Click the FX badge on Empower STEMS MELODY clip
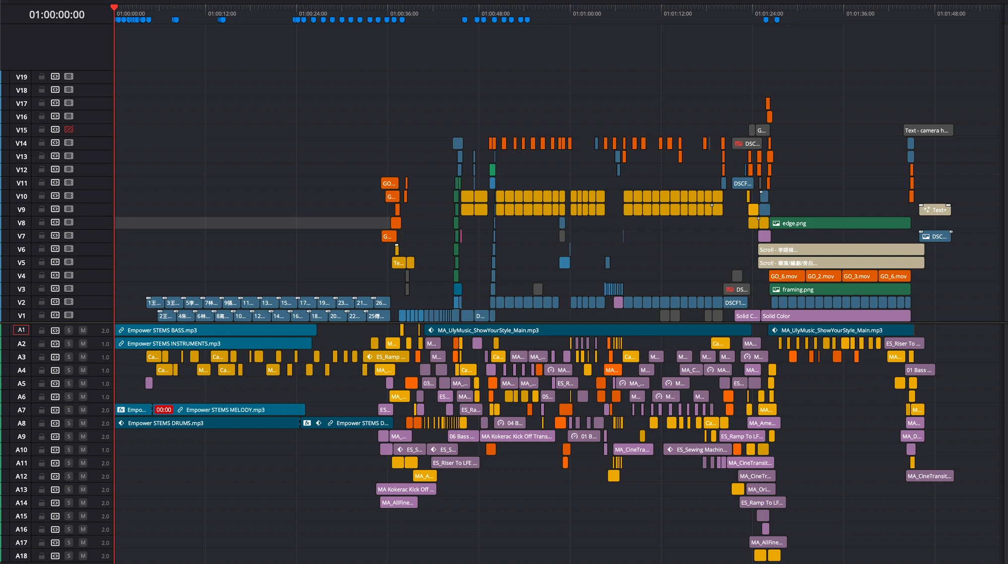The height and width of the screenshot is (564, 1008). pyautogui.click(x=121, y=410)
